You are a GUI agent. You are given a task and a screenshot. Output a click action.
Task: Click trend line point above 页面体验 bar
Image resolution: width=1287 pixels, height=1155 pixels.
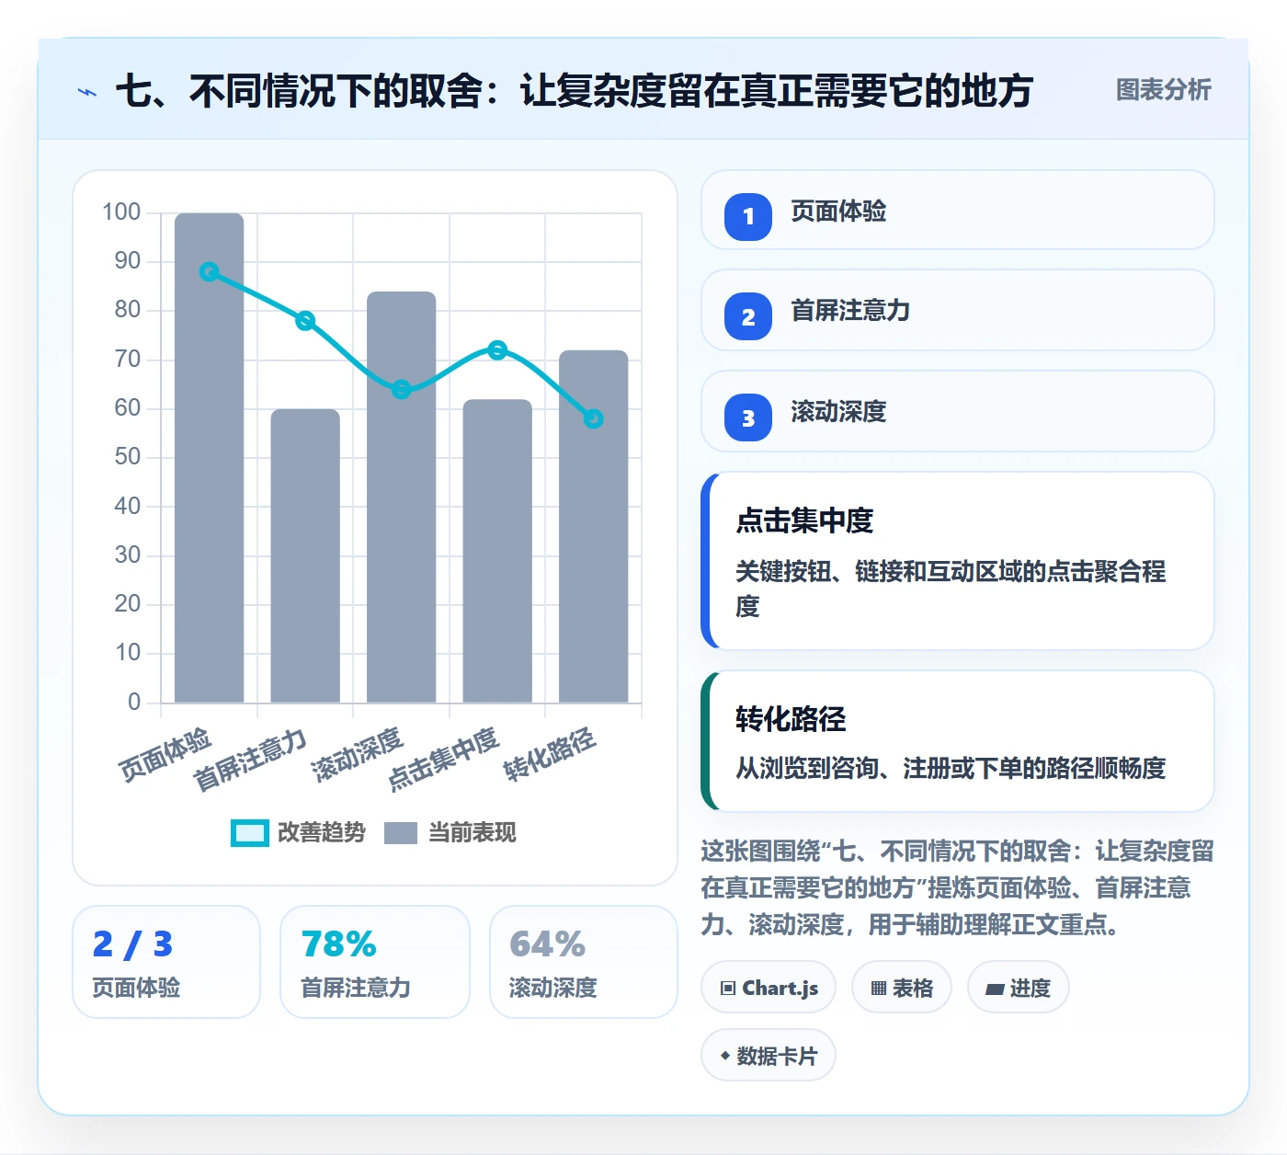pyautogui.click(x=210, y=272)
